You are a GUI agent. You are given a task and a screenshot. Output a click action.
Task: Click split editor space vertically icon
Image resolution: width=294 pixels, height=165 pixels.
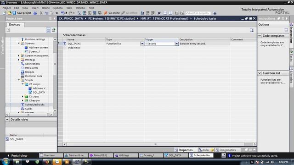[x=170, y=13]
